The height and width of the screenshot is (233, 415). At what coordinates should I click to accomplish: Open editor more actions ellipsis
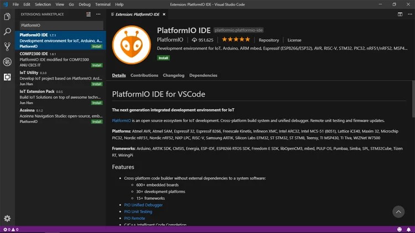(x=409, y=14)
